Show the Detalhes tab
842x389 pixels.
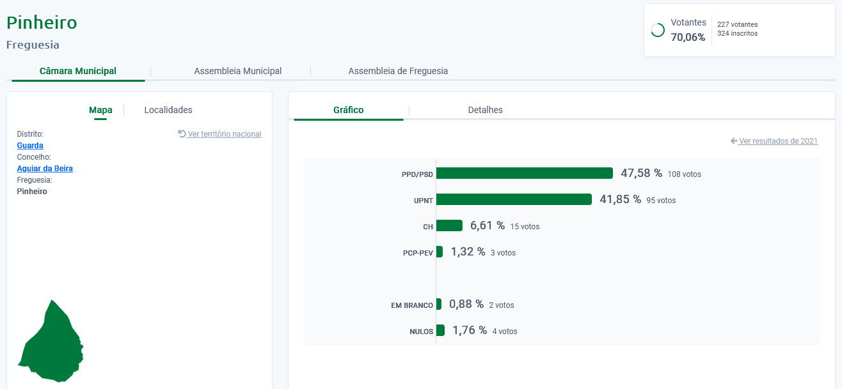point(485,110)
